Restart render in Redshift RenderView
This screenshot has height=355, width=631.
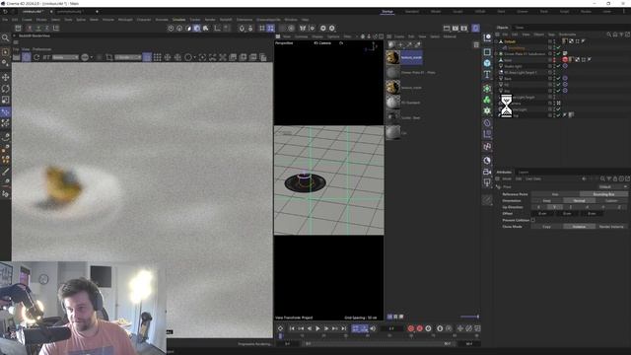click(x=36, y=57)
